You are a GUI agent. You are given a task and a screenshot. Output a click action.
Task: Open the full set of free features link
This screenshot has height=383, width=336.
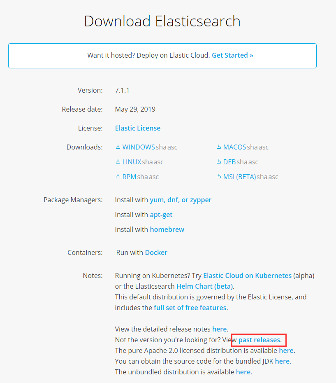pyautogui.click(x=190, y=308)
